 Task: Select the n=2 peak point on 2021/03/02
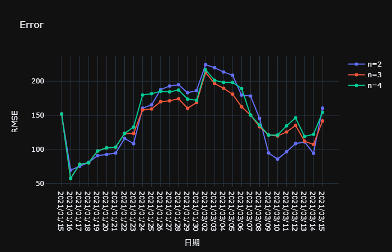(206, 65)
